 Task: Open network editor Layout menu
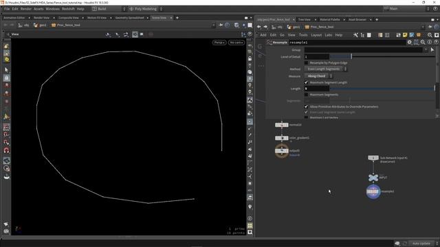point(316,35)
